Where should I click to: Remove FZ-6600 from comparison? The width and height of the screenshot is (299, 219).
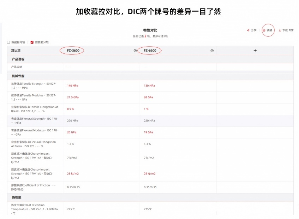click(212, 51)
